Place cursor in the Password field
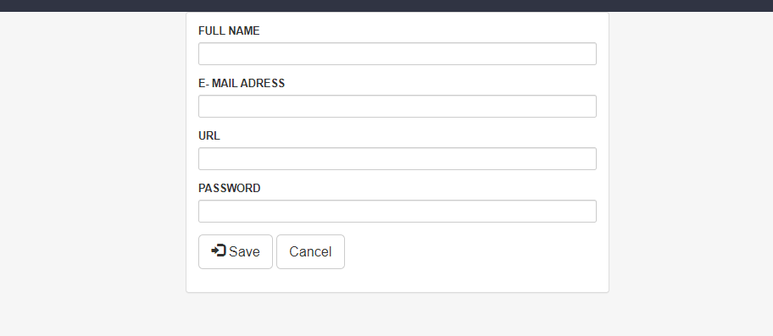 tap(398, 211)
